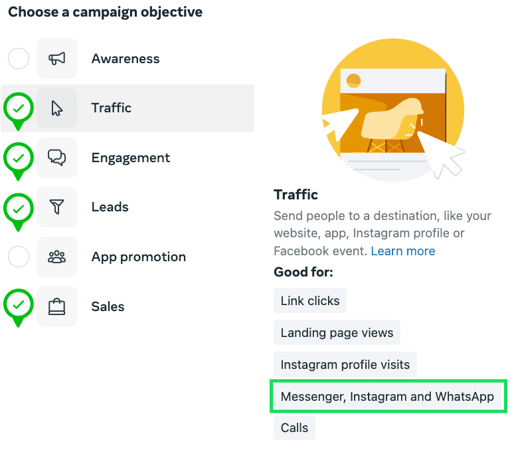Viewport: 514px width, 452px height.
Task: Click the Link clicks tag
Action: click(310, 300)
